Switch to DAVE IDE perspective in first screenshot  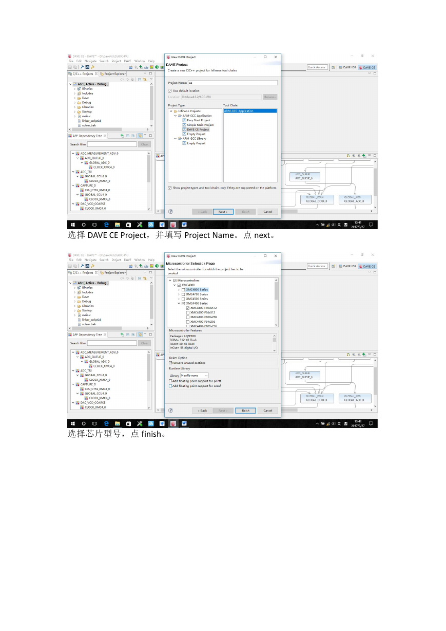click(x=347, y=67)
